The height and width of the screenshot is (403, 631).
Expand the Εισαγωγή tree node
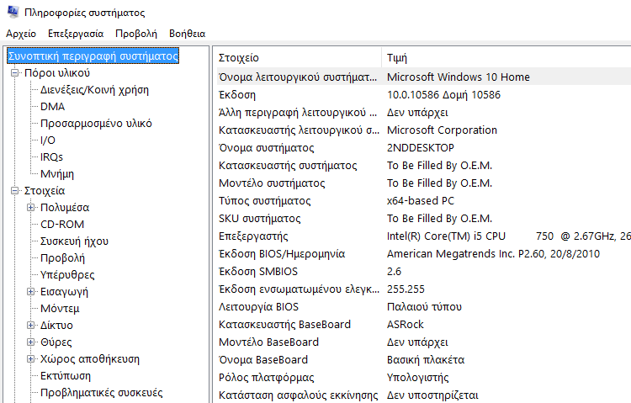coord(30,291)
